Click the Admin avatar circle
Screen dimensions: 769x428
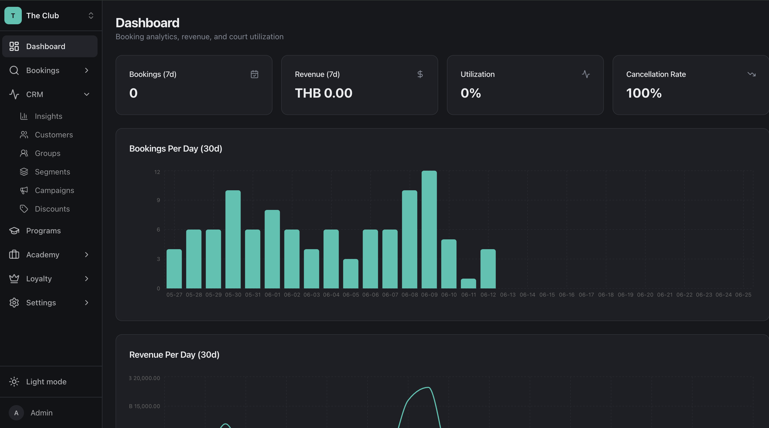(x=16, y=413)
